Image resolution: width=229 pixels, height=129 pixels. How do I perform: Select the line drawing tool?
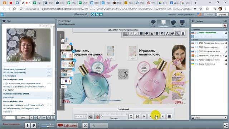click(x=136, y=34)
